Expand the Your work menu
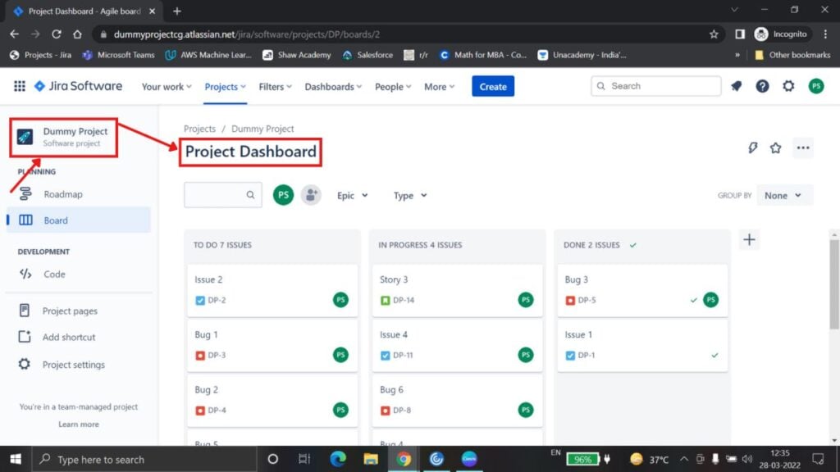The height and width of the screenshot is (472, 840). pos(166,87)
